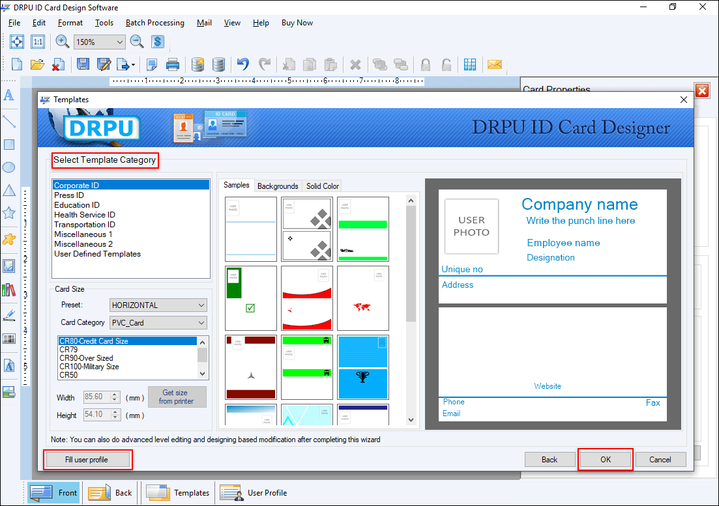Choose the green striped sample template thumbnail
The width and height of the screenshot is (719, 506).
tap(362, 229)
